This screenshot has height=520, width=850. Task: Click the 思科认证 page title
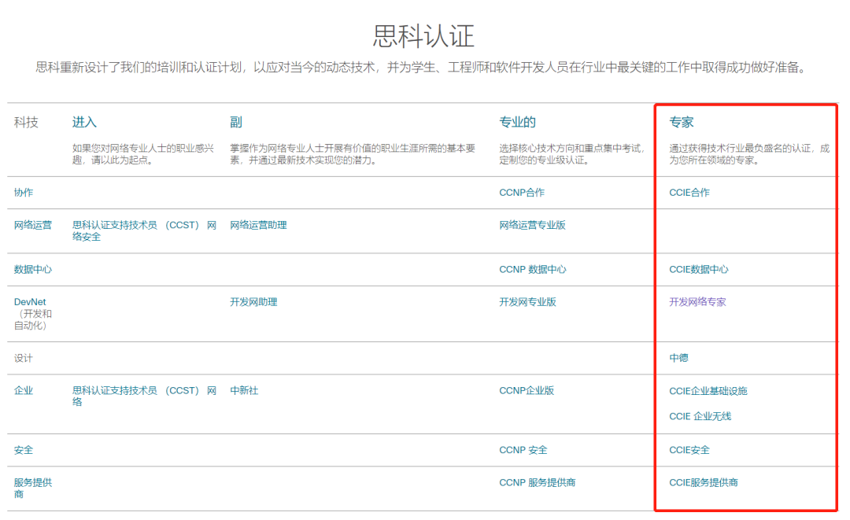423,35
